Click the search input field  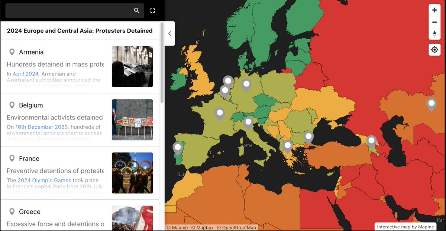tap(67, 10)
